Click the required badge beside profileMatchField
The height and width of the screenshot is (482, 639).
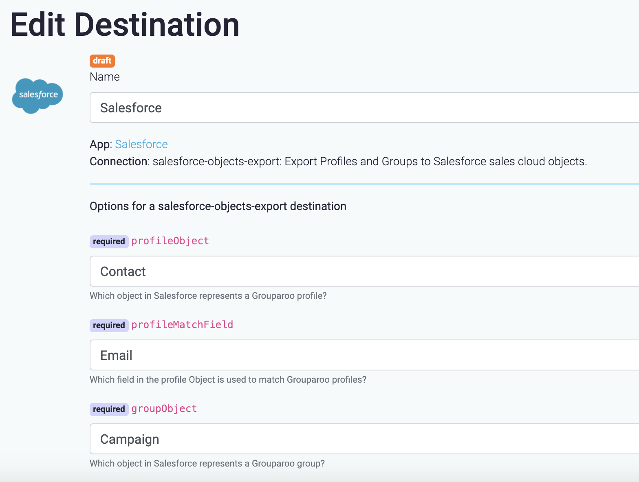click(109, 325)
